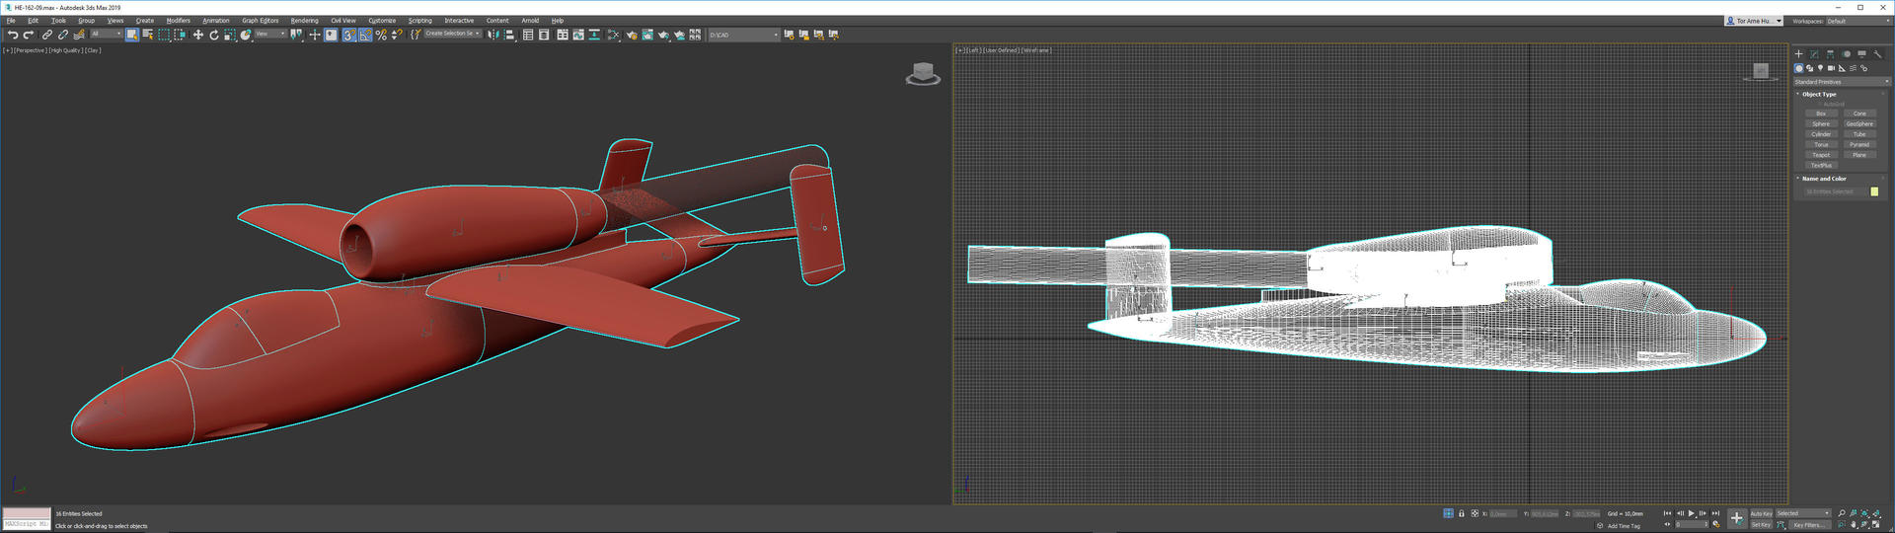Click the Teapot primitive button
Screen dimensions: 1895x533
click(x=1821, y=155)
